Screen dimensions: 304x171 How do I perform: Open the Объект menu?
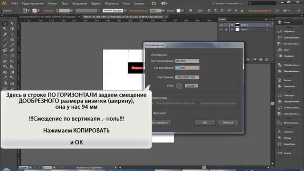(x=52, y=3)
